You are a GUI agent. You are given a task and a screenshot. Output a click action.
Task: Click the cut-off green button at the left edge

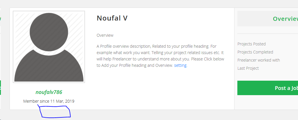(x=1, y=88)
